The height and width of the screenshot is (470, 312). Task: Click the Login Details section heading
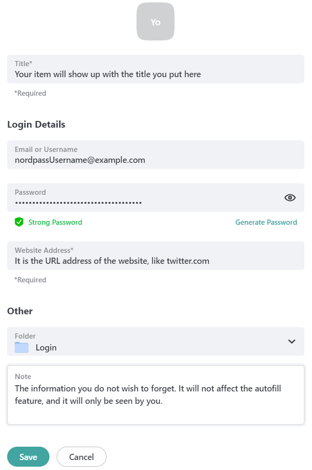click(36, 124)
